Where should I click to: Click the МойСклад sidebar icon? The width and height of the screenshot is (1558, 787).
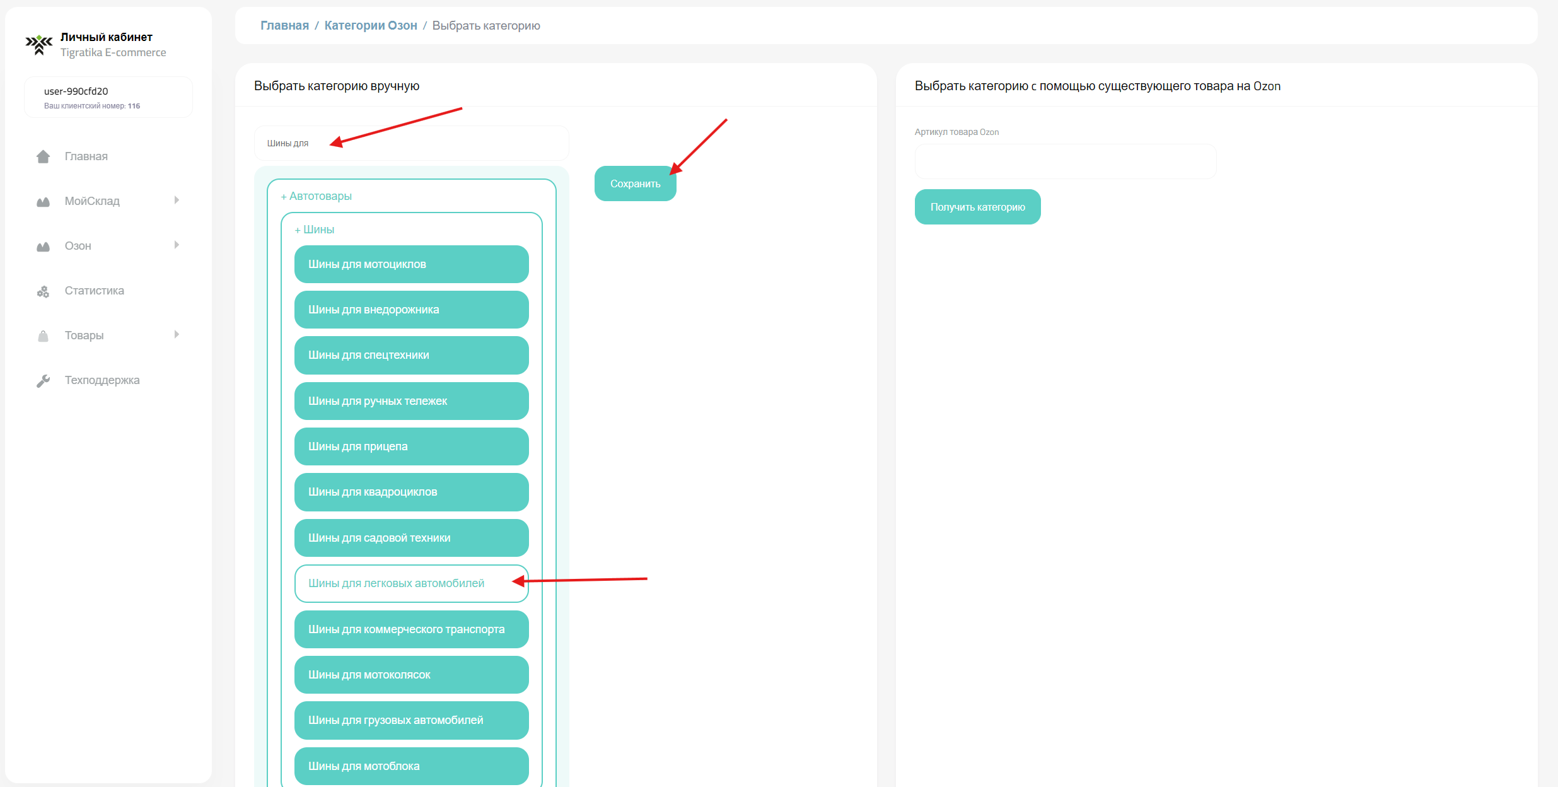pos(43,202)
